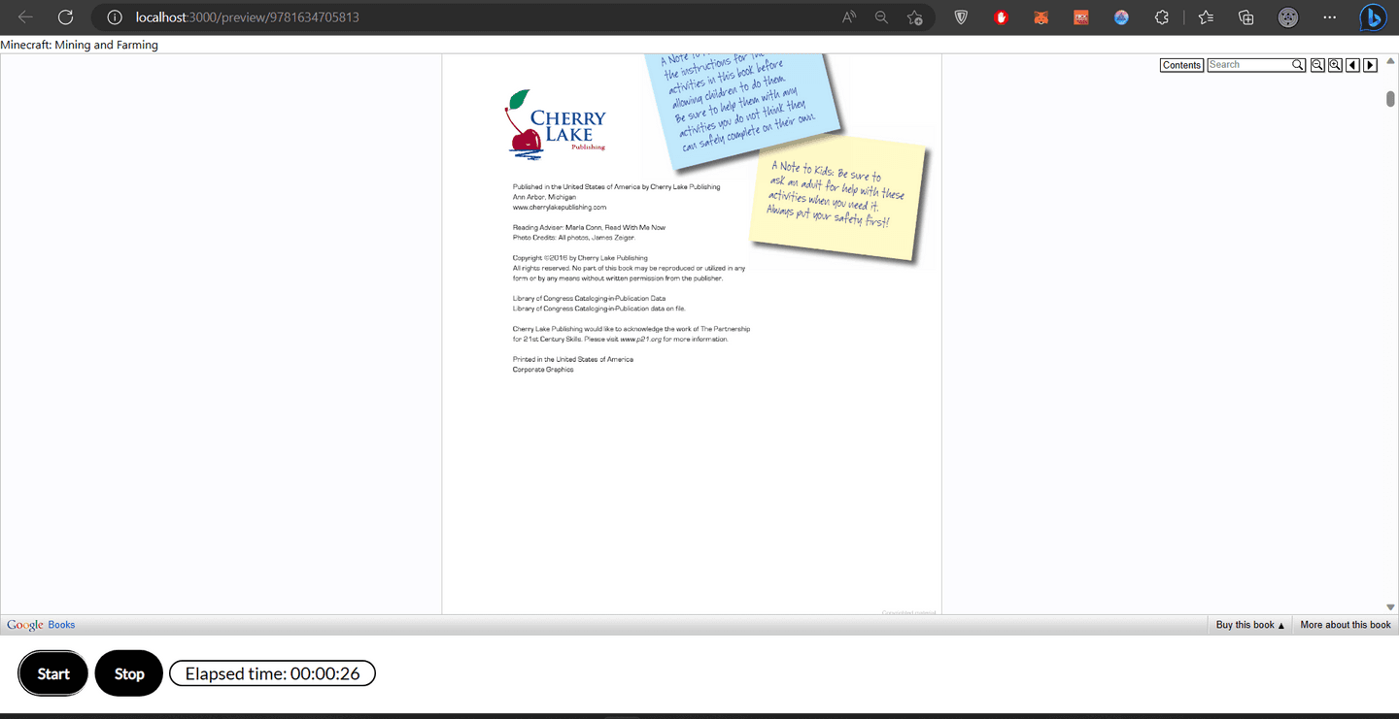Go to the previous book page
The image size is (1399, 719).
point(1352,65)
